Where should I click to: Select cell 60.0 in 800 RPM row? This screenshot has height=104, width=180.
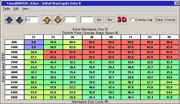click(x=72, y=42)
